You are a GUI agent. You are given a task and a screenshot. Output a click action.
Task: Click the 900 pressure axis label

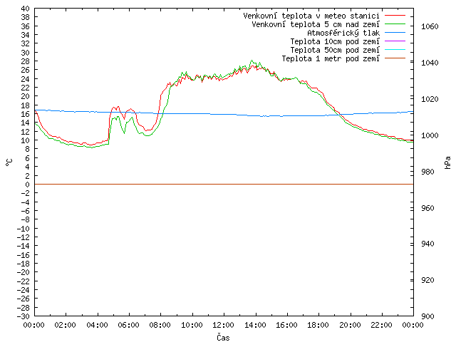[x=427, y=316]
